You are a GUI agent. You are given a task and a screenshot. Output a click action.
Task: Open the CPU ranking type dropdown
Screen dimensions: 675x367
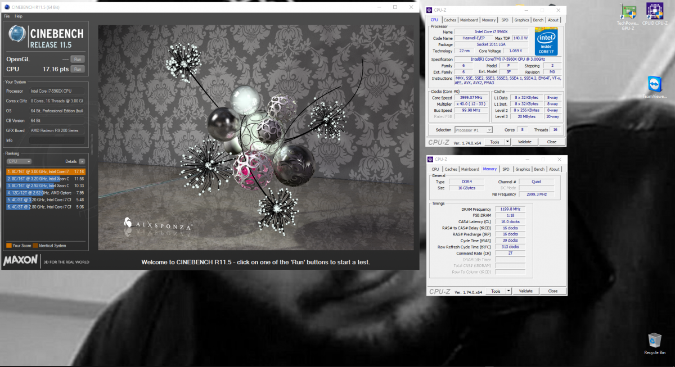pos(19,161)
